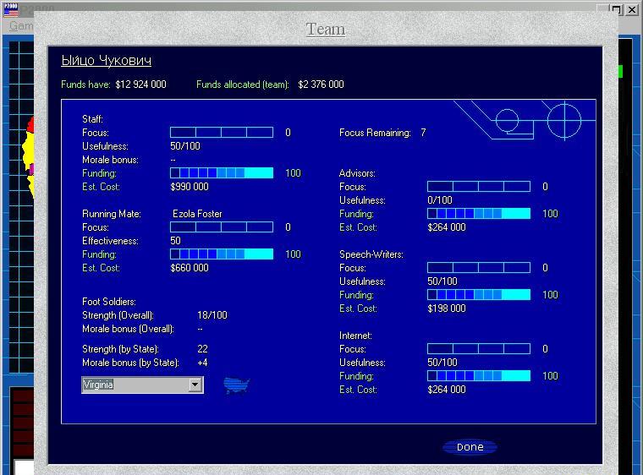This screenshot has width=643, height=475.
Task: Click the underlined Team title
Action: (x=326, y=29)
